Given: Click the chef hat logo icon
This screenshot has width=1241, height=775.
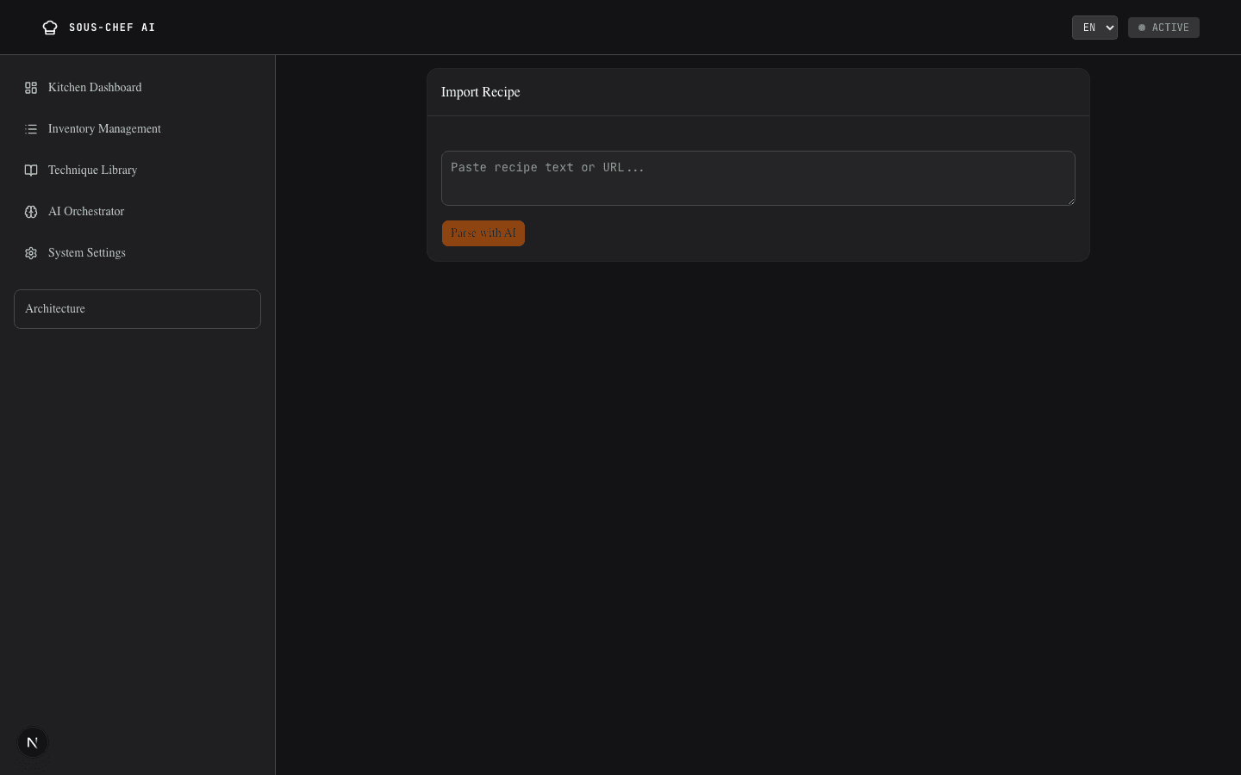Looking at the screenshot, I should tap(50, 28).
